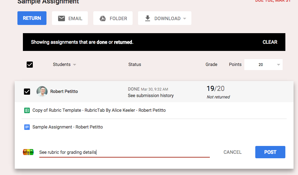
Task: Toggle the select-all students checkbox
Action: 30,64
